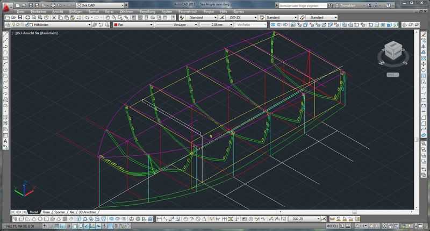The image size is (430, 231).
Task: Toggle Snap Mode in status bar
Action: coord(51,226)
